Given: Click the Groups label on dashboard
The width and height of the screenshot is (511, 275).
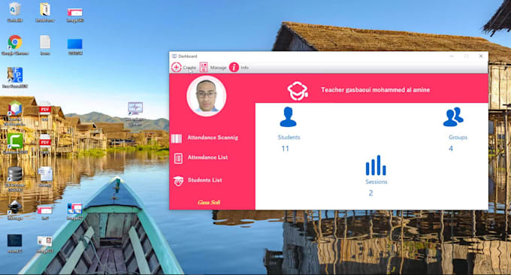Looking at the screenshot, I should (458, 137).
